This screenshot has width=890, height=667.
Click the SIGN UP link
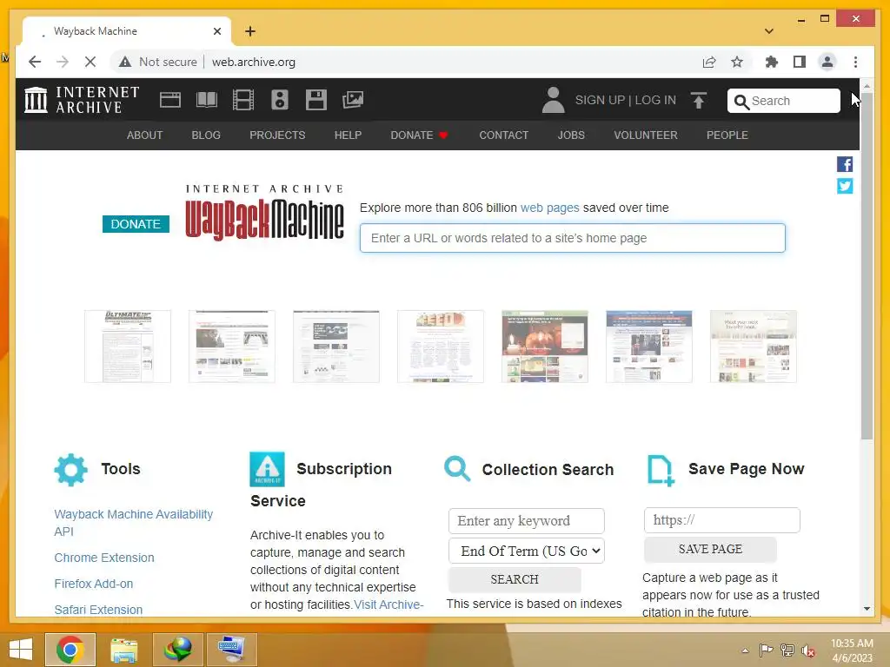tap(600, 101)
